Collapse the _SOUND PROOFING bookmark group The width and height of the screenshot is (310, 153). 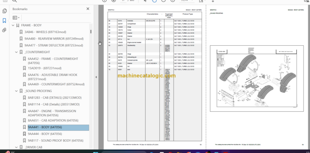click(17, 91)
